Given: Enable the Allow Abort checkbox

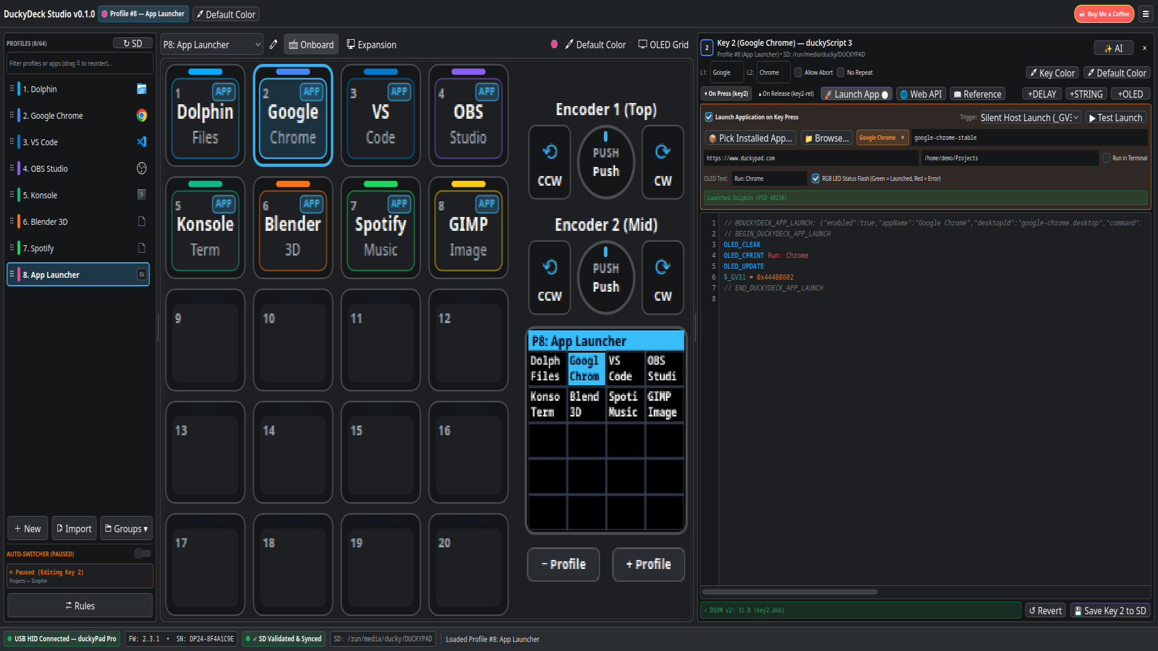Looking at the screenshot, I should (799, 72).
